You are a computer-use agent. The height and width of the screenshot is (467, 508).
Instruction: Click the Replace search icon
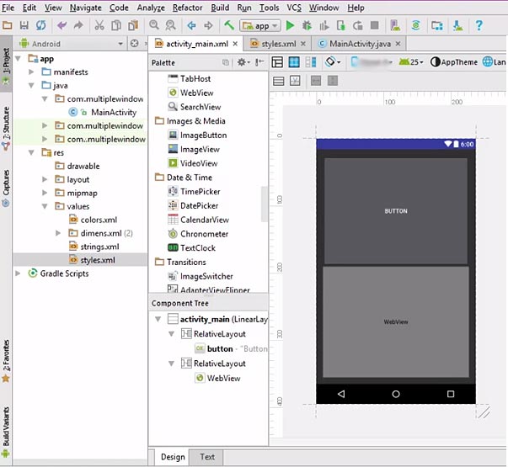pos(171,25)
